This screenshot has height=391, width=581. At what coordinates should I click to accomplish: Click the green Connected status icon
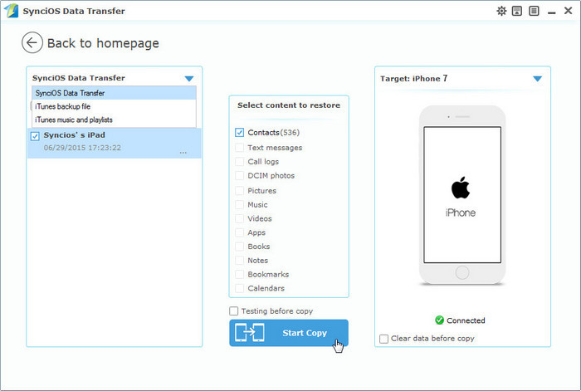click(x=439, y=320)
